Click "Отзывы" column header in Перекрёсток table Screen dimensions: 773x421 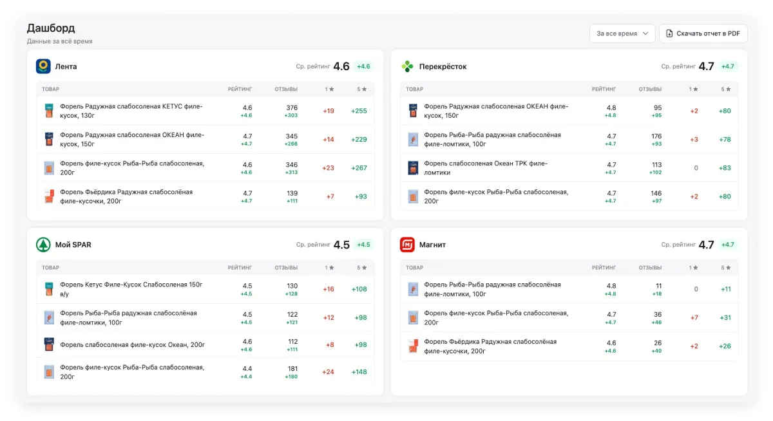(650, 89)
